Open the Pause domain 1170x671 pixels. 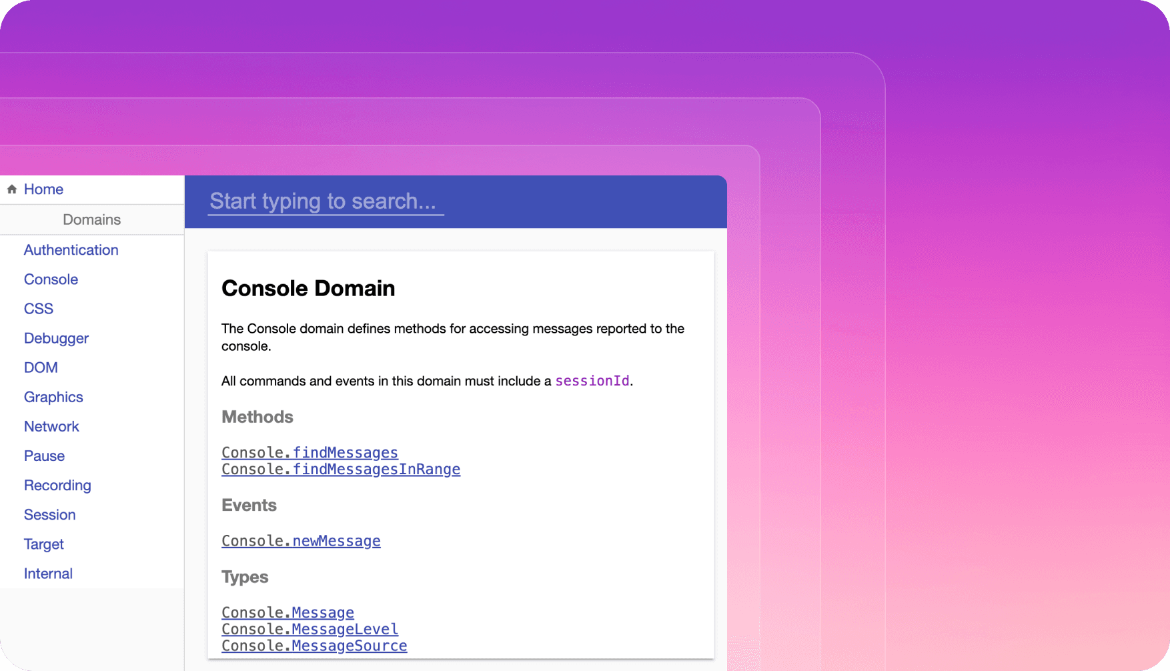44,456
